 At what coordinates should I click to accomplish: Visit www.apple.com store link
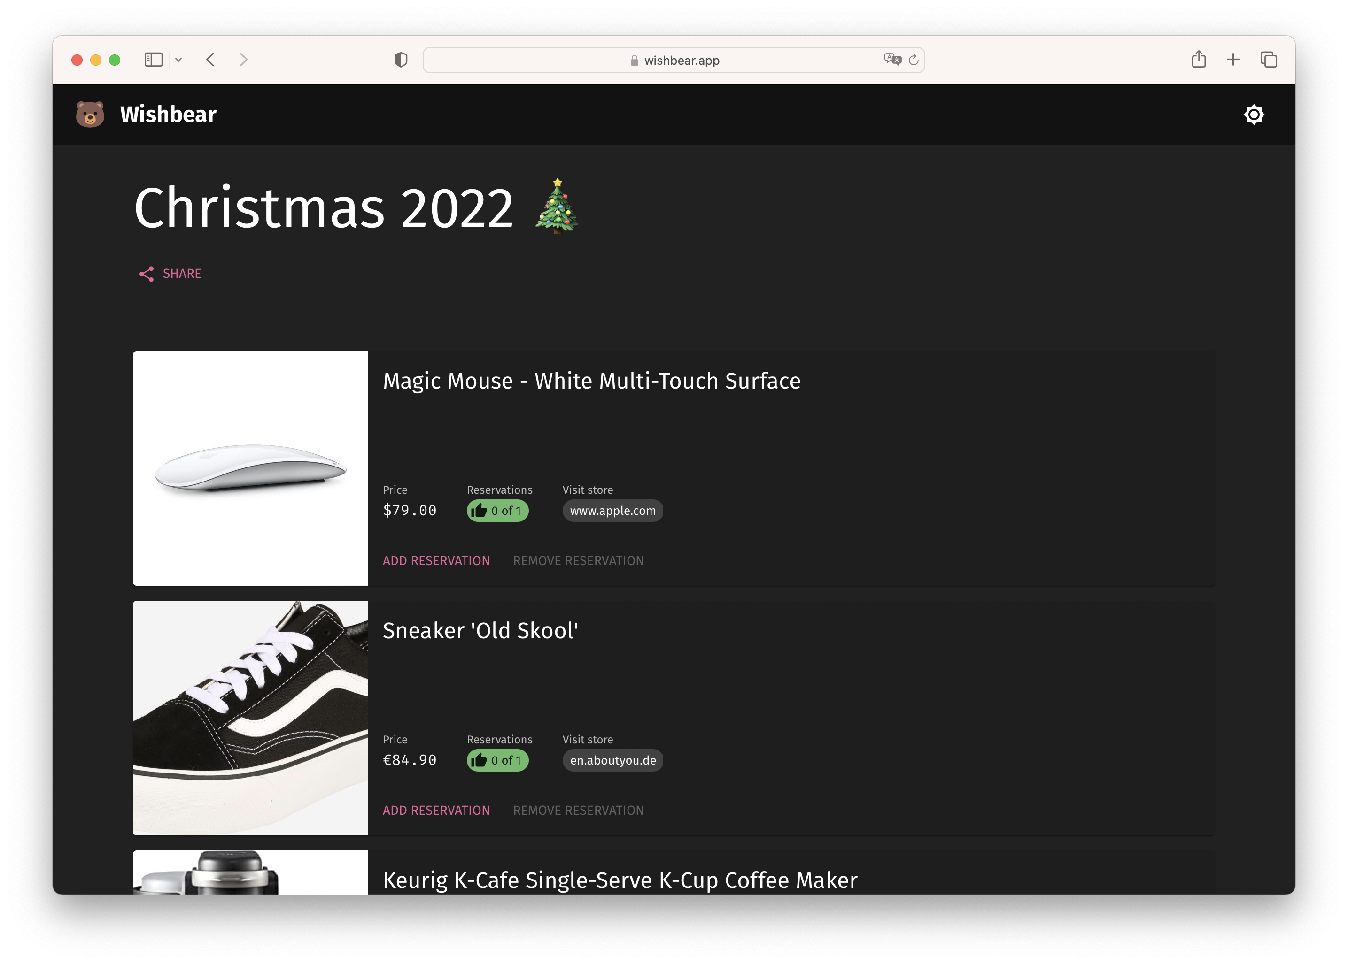612,511
